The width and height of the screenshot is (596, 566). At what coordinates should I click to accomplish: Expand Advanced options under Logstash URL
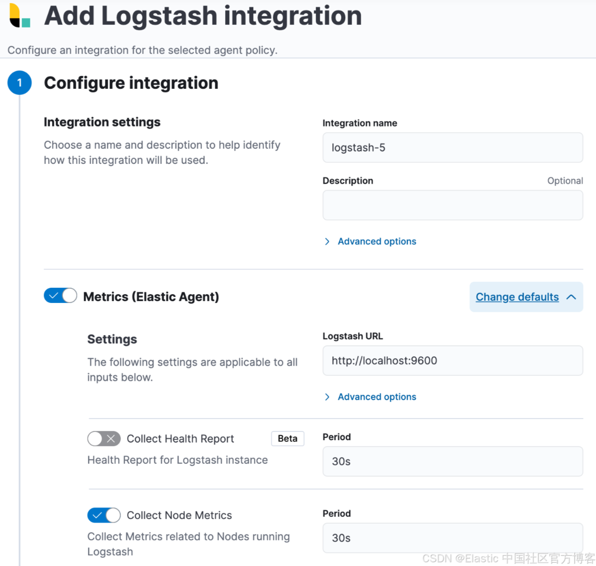(376, 397)
